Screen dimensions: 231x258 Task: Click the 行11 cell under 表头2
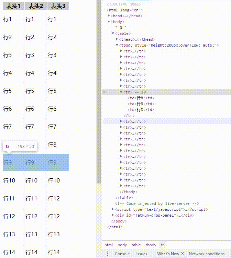pyautogui.click(x=31, y=199)
